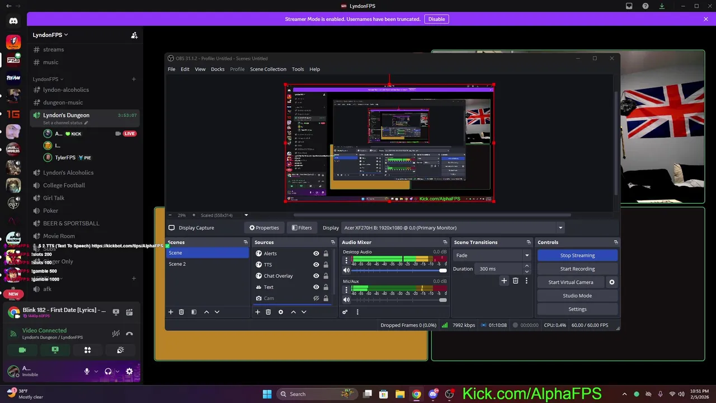Open transition properties three-dot menu
The image size is (716, 403).
pyautogui.click(x=526, y=280)
